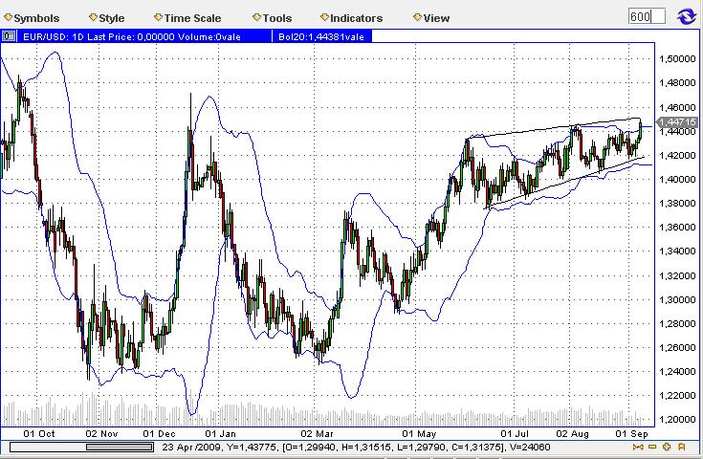This screenshot has width=703, height=459.
Task: Click the compress arrows icon in status bar
Action: click(x=638, y=447)
